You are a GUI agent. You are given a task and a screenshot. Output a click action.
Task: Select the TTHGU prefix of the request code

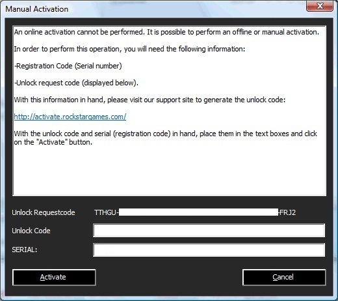pos(105,212)
